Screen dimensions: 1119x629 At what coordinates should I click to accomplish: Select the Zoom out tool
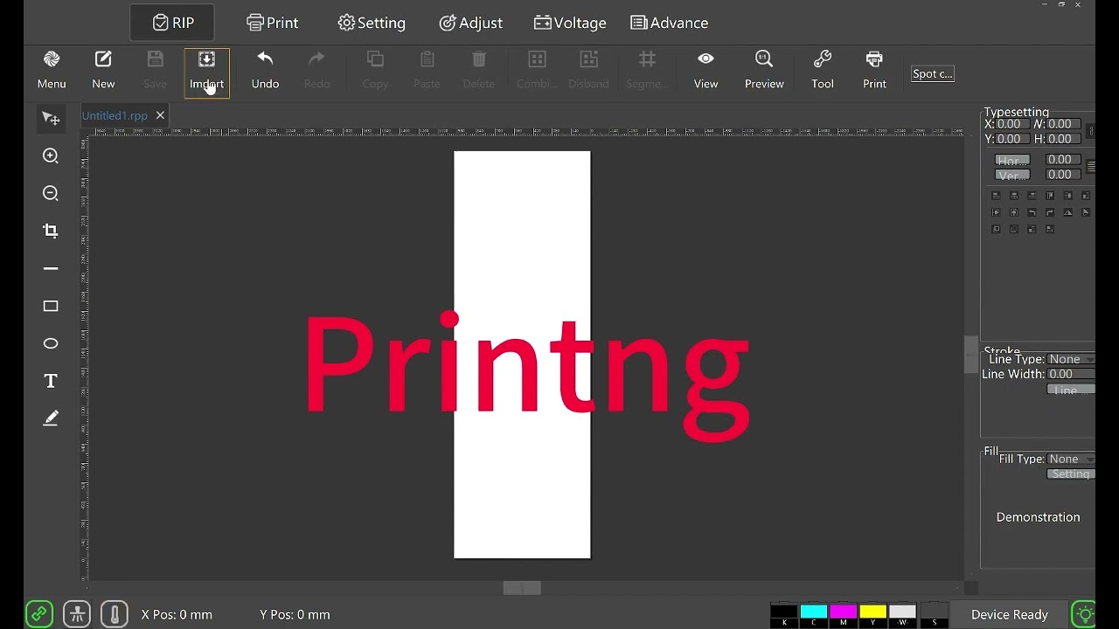[x=51, y=194]
